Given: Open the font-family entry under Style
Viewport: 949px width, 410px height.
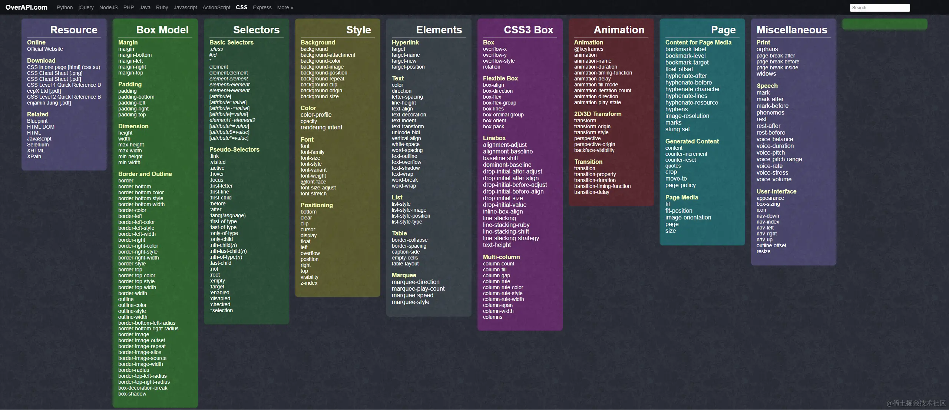Looking at the screenshot, I should (x=313, y=152).
